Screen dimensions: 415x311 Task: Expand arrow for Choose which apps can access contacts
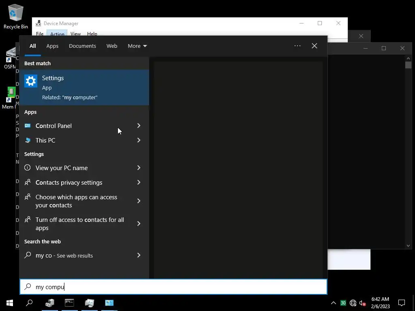pos(139,201)
